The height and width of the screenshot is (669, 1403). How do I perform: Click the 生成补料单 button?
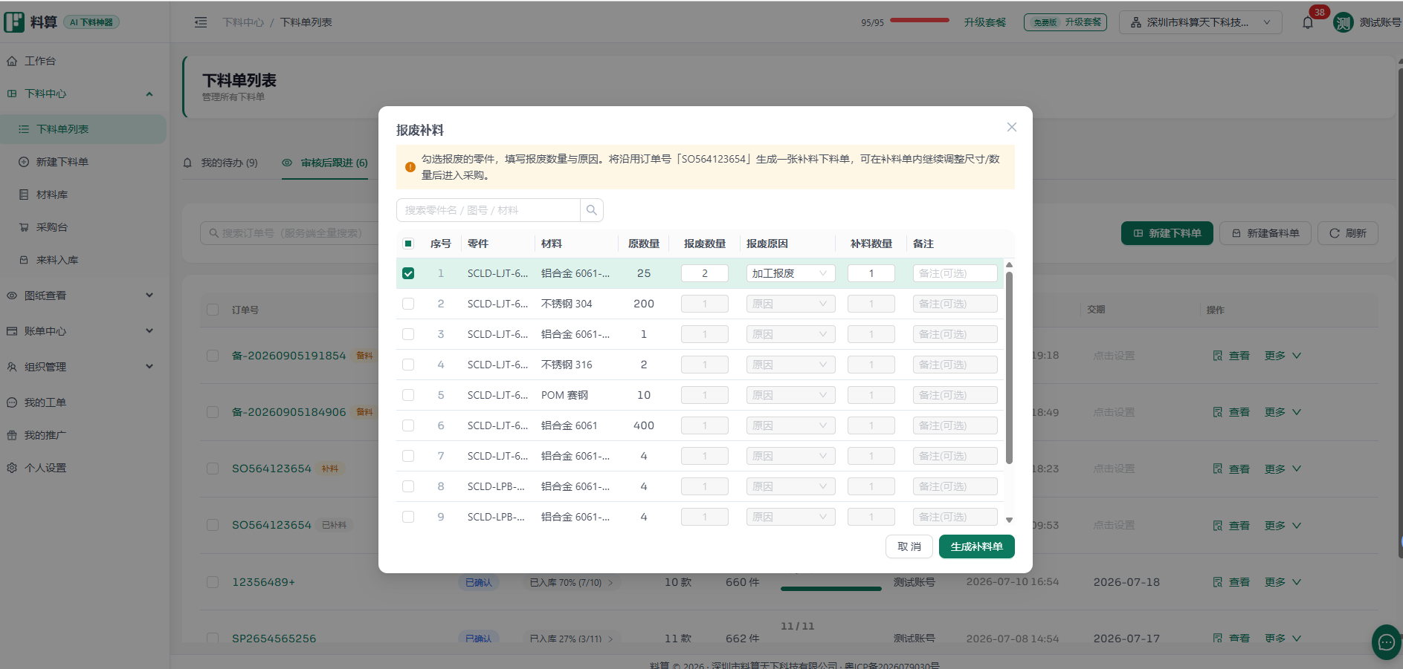pyautogui.click(x=976, y=546)
